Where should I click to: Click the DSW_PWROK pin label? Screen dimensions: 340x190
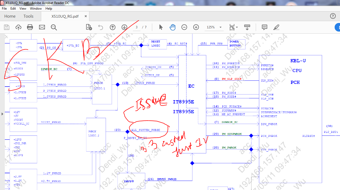tap(269, 124)
